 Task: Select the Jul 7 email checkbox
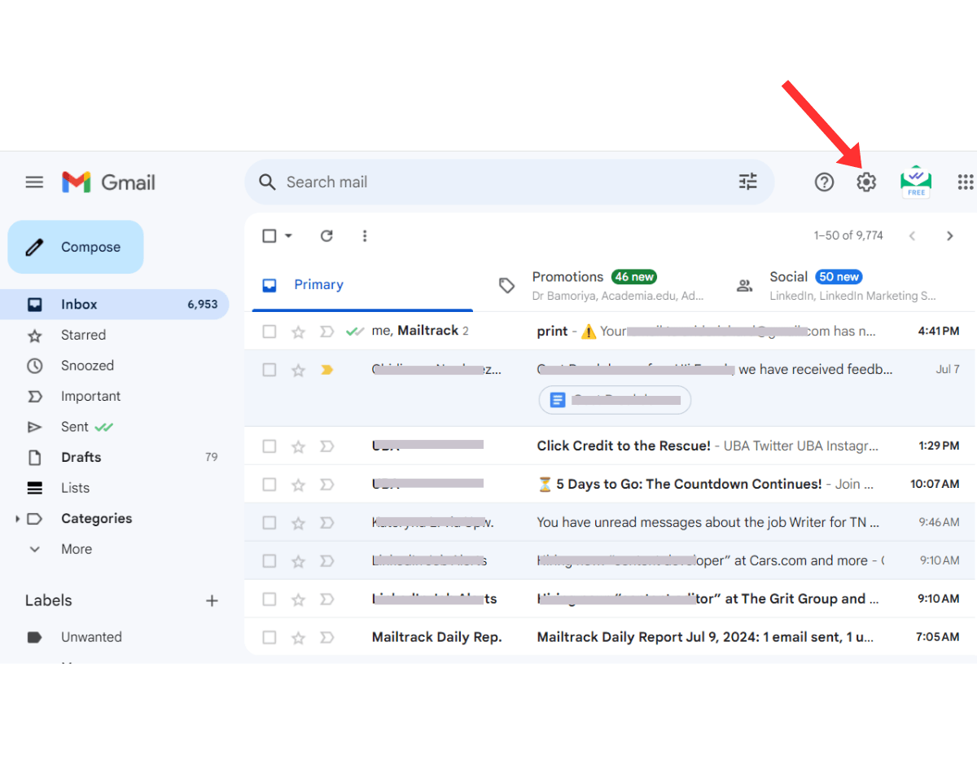click(x=269, y=370)
